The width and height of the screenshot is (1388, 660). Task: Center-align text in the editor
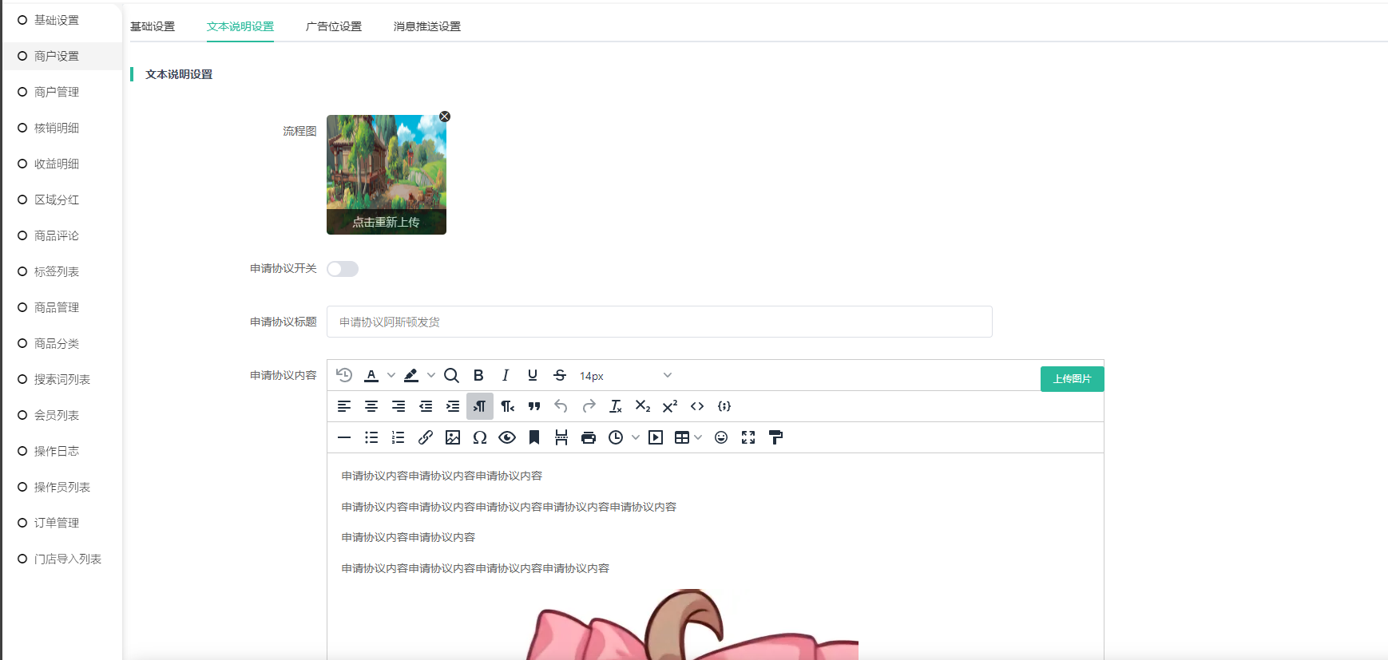point(371,406)
